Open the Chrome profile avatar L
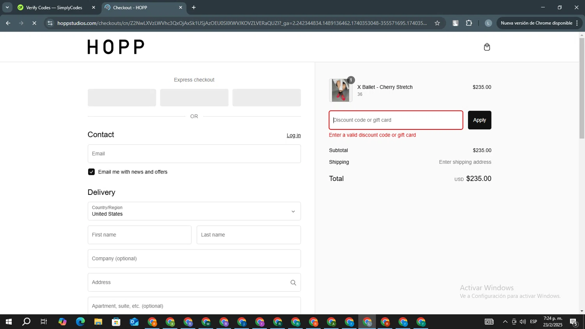Viewport: 585px width, 329px height. pyautogui.click(x=488, y=23)
